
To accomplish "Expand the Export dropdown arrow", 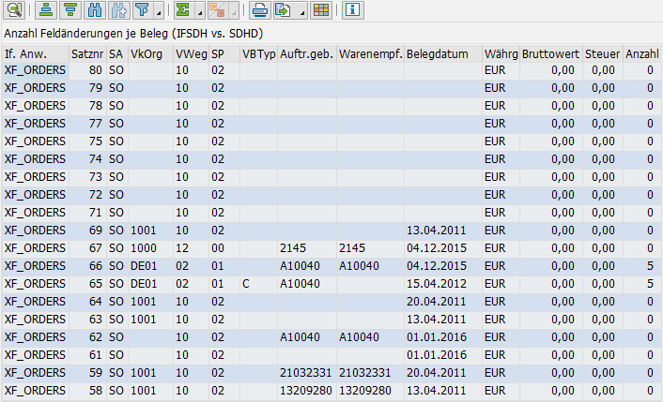I will tap(301, 14).
